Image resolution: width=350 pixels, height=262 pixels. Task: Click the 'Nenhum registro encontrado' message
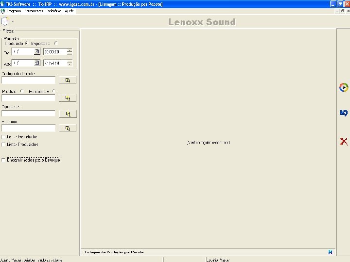click(x=208, y=142)
